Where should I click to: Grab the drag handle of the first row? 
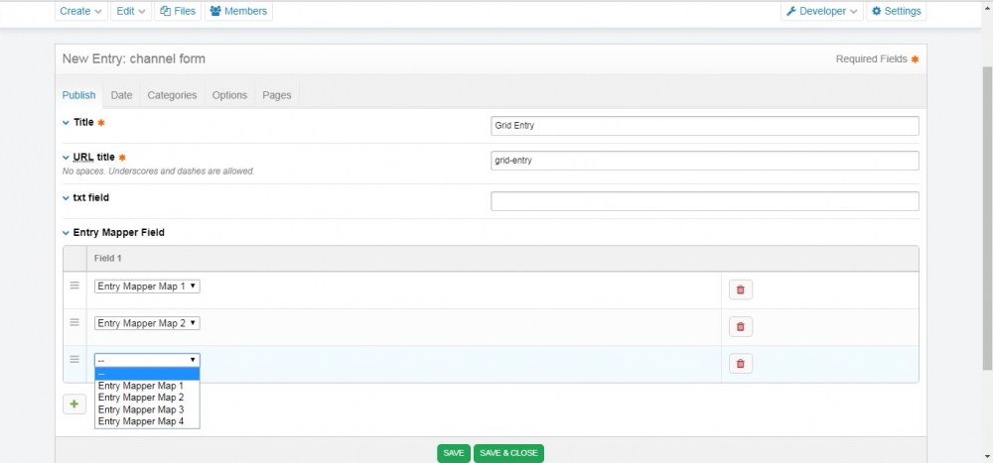(74, 286)
